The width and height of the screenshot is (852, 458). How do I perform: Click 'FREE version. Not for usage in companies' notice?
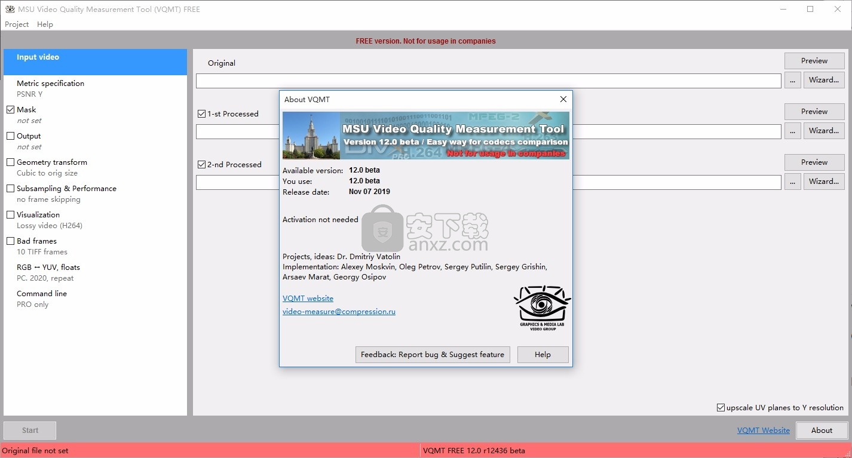pyautogui.click(x=425, y=41)
